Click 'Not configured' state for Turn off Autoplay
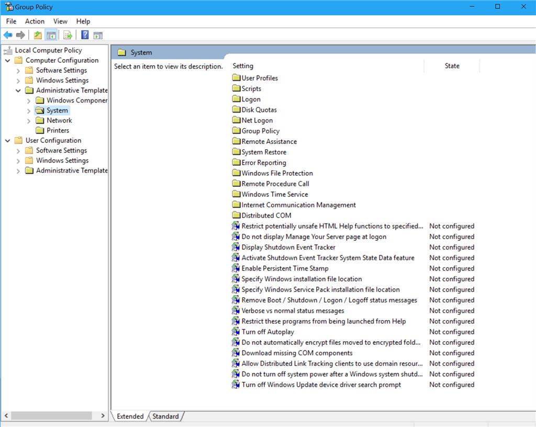536x427 pixels. [x=452, y=331]
